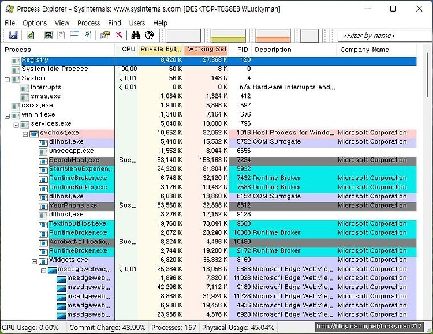Viewport: 433px width, 334px height.
Task: Click "Hardware Interrupts and..." description text
Action: [x=294, y=88]
